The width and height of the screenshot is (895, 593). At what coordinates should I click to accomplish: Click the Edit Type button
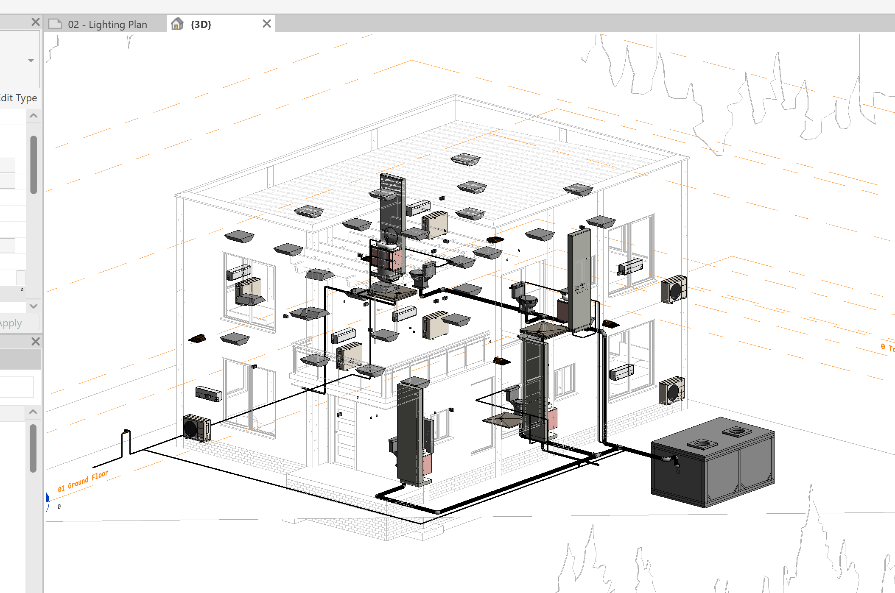[x=18, y=98]
